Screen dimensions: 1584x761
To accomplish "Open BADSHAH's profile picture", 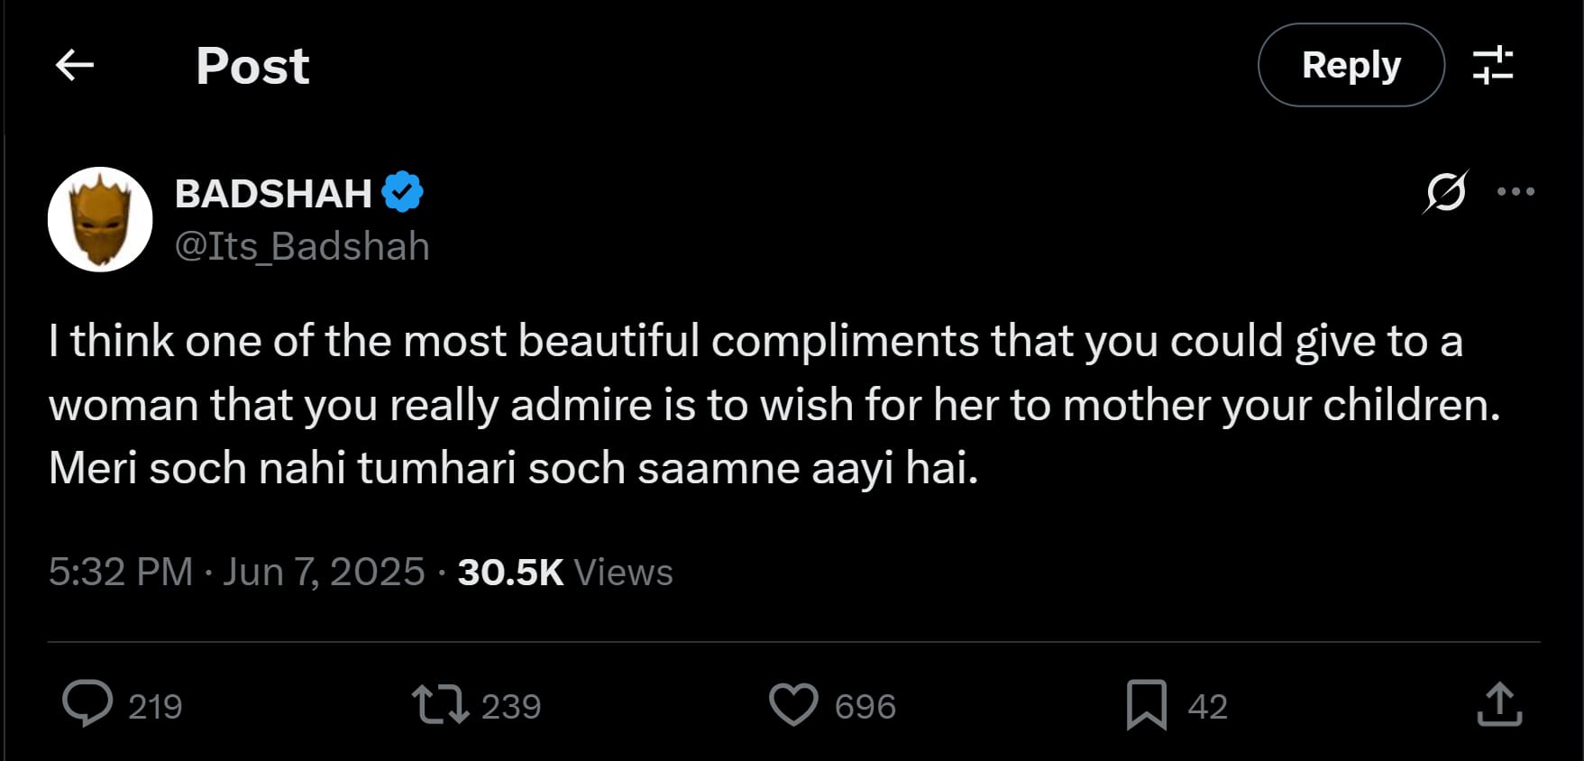I will (100, 219).
